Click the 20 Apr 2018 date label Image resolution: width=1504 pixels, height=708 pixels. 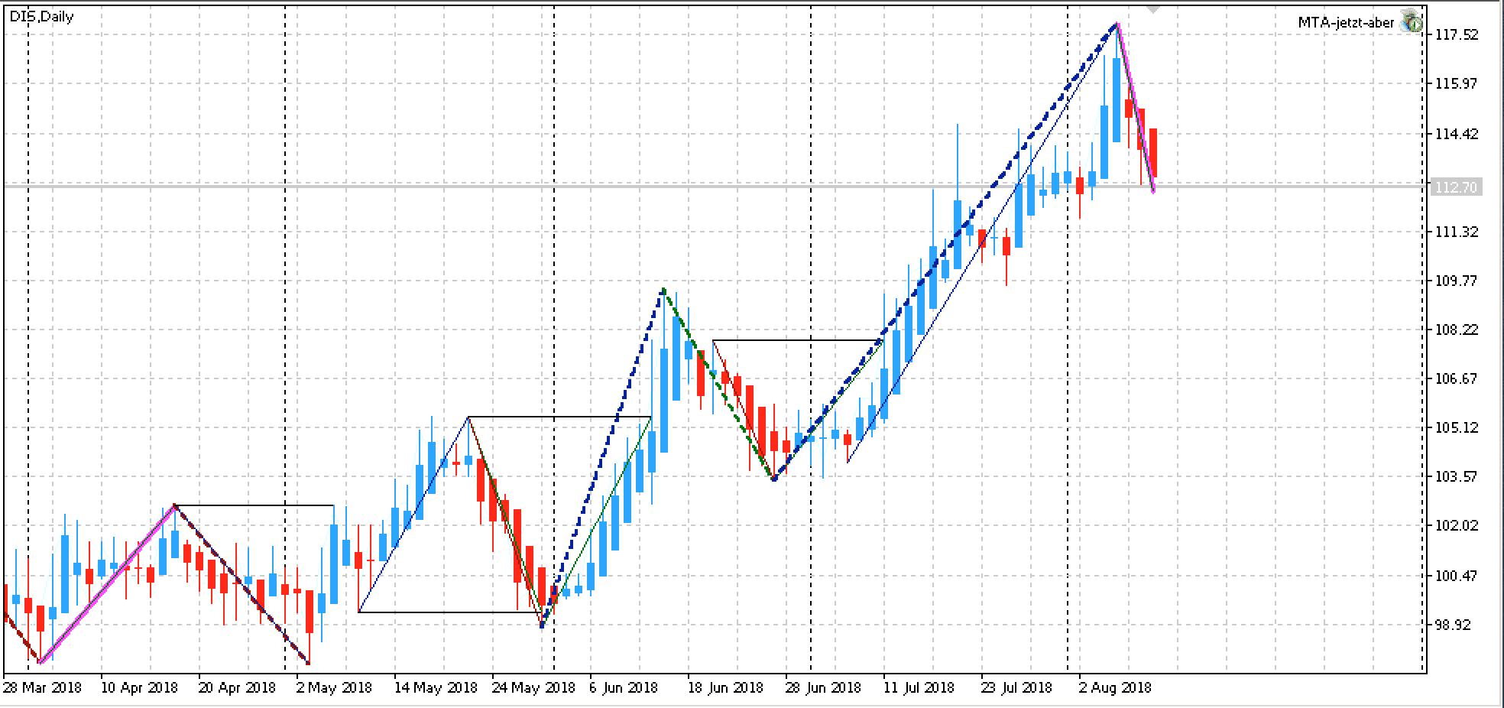point(237,687)
